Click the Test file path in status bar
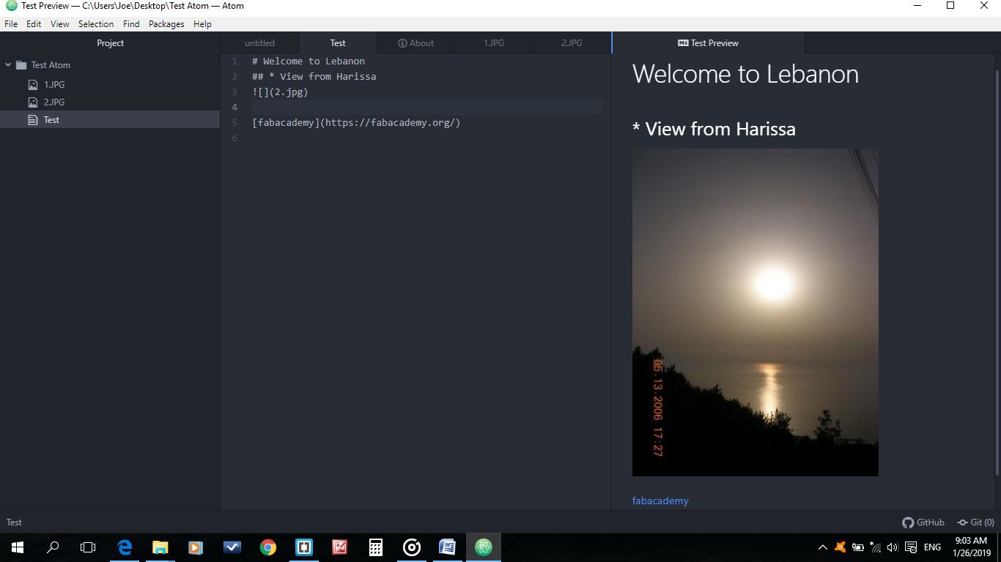The width and height of the screenshot is (1001, 562). pos(14,522)
